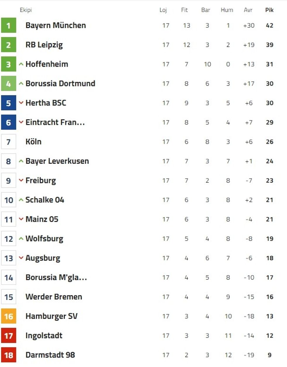The height and width of the screenshot is (367, 287).
Task: Click the green position 1 badge
Action: [8, 26]
